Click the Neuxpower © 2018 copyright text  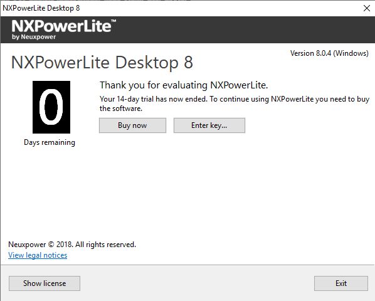(72, 245)
